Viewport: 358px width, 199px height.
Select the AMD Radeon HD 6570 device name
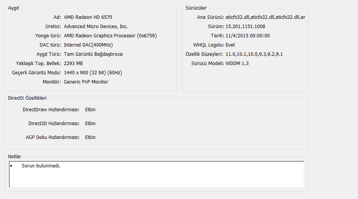pos(88,17)
